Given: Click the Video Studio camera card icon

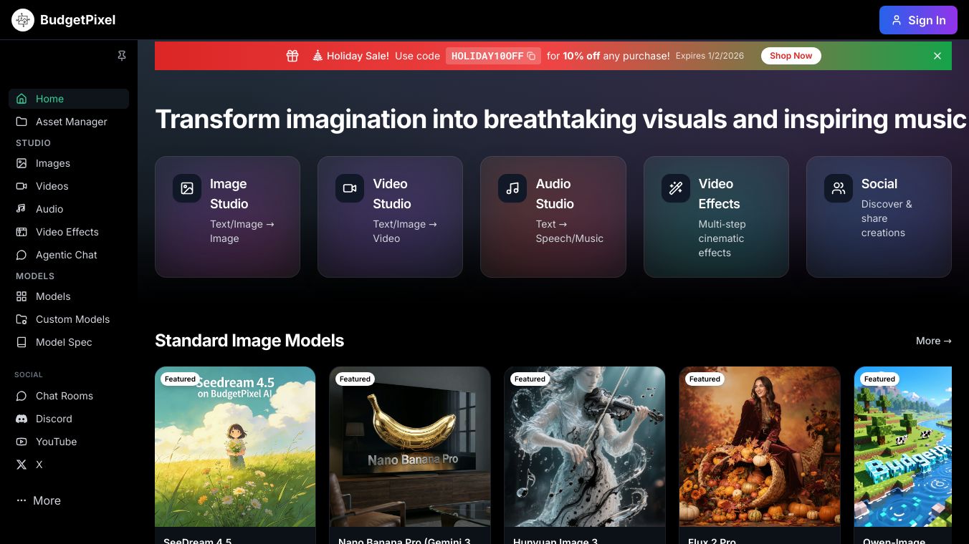Looking at the screenshot, I should coord(350,188).
